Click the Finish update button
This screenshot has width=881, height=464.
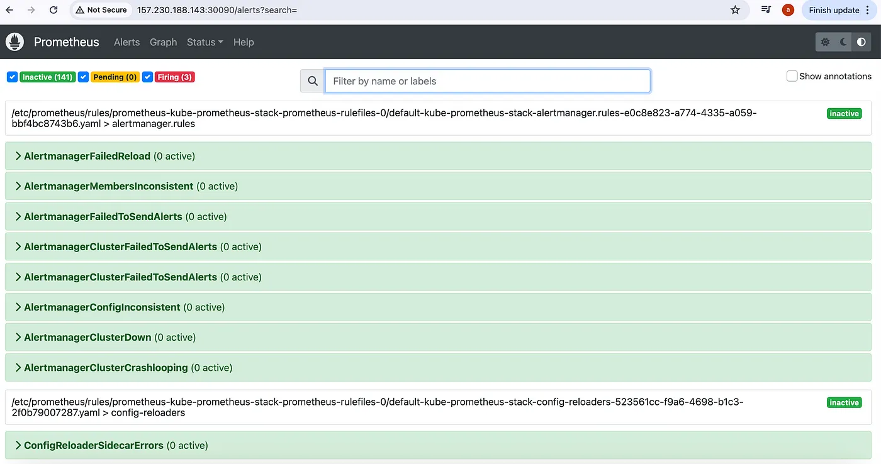tap(839, 10)
